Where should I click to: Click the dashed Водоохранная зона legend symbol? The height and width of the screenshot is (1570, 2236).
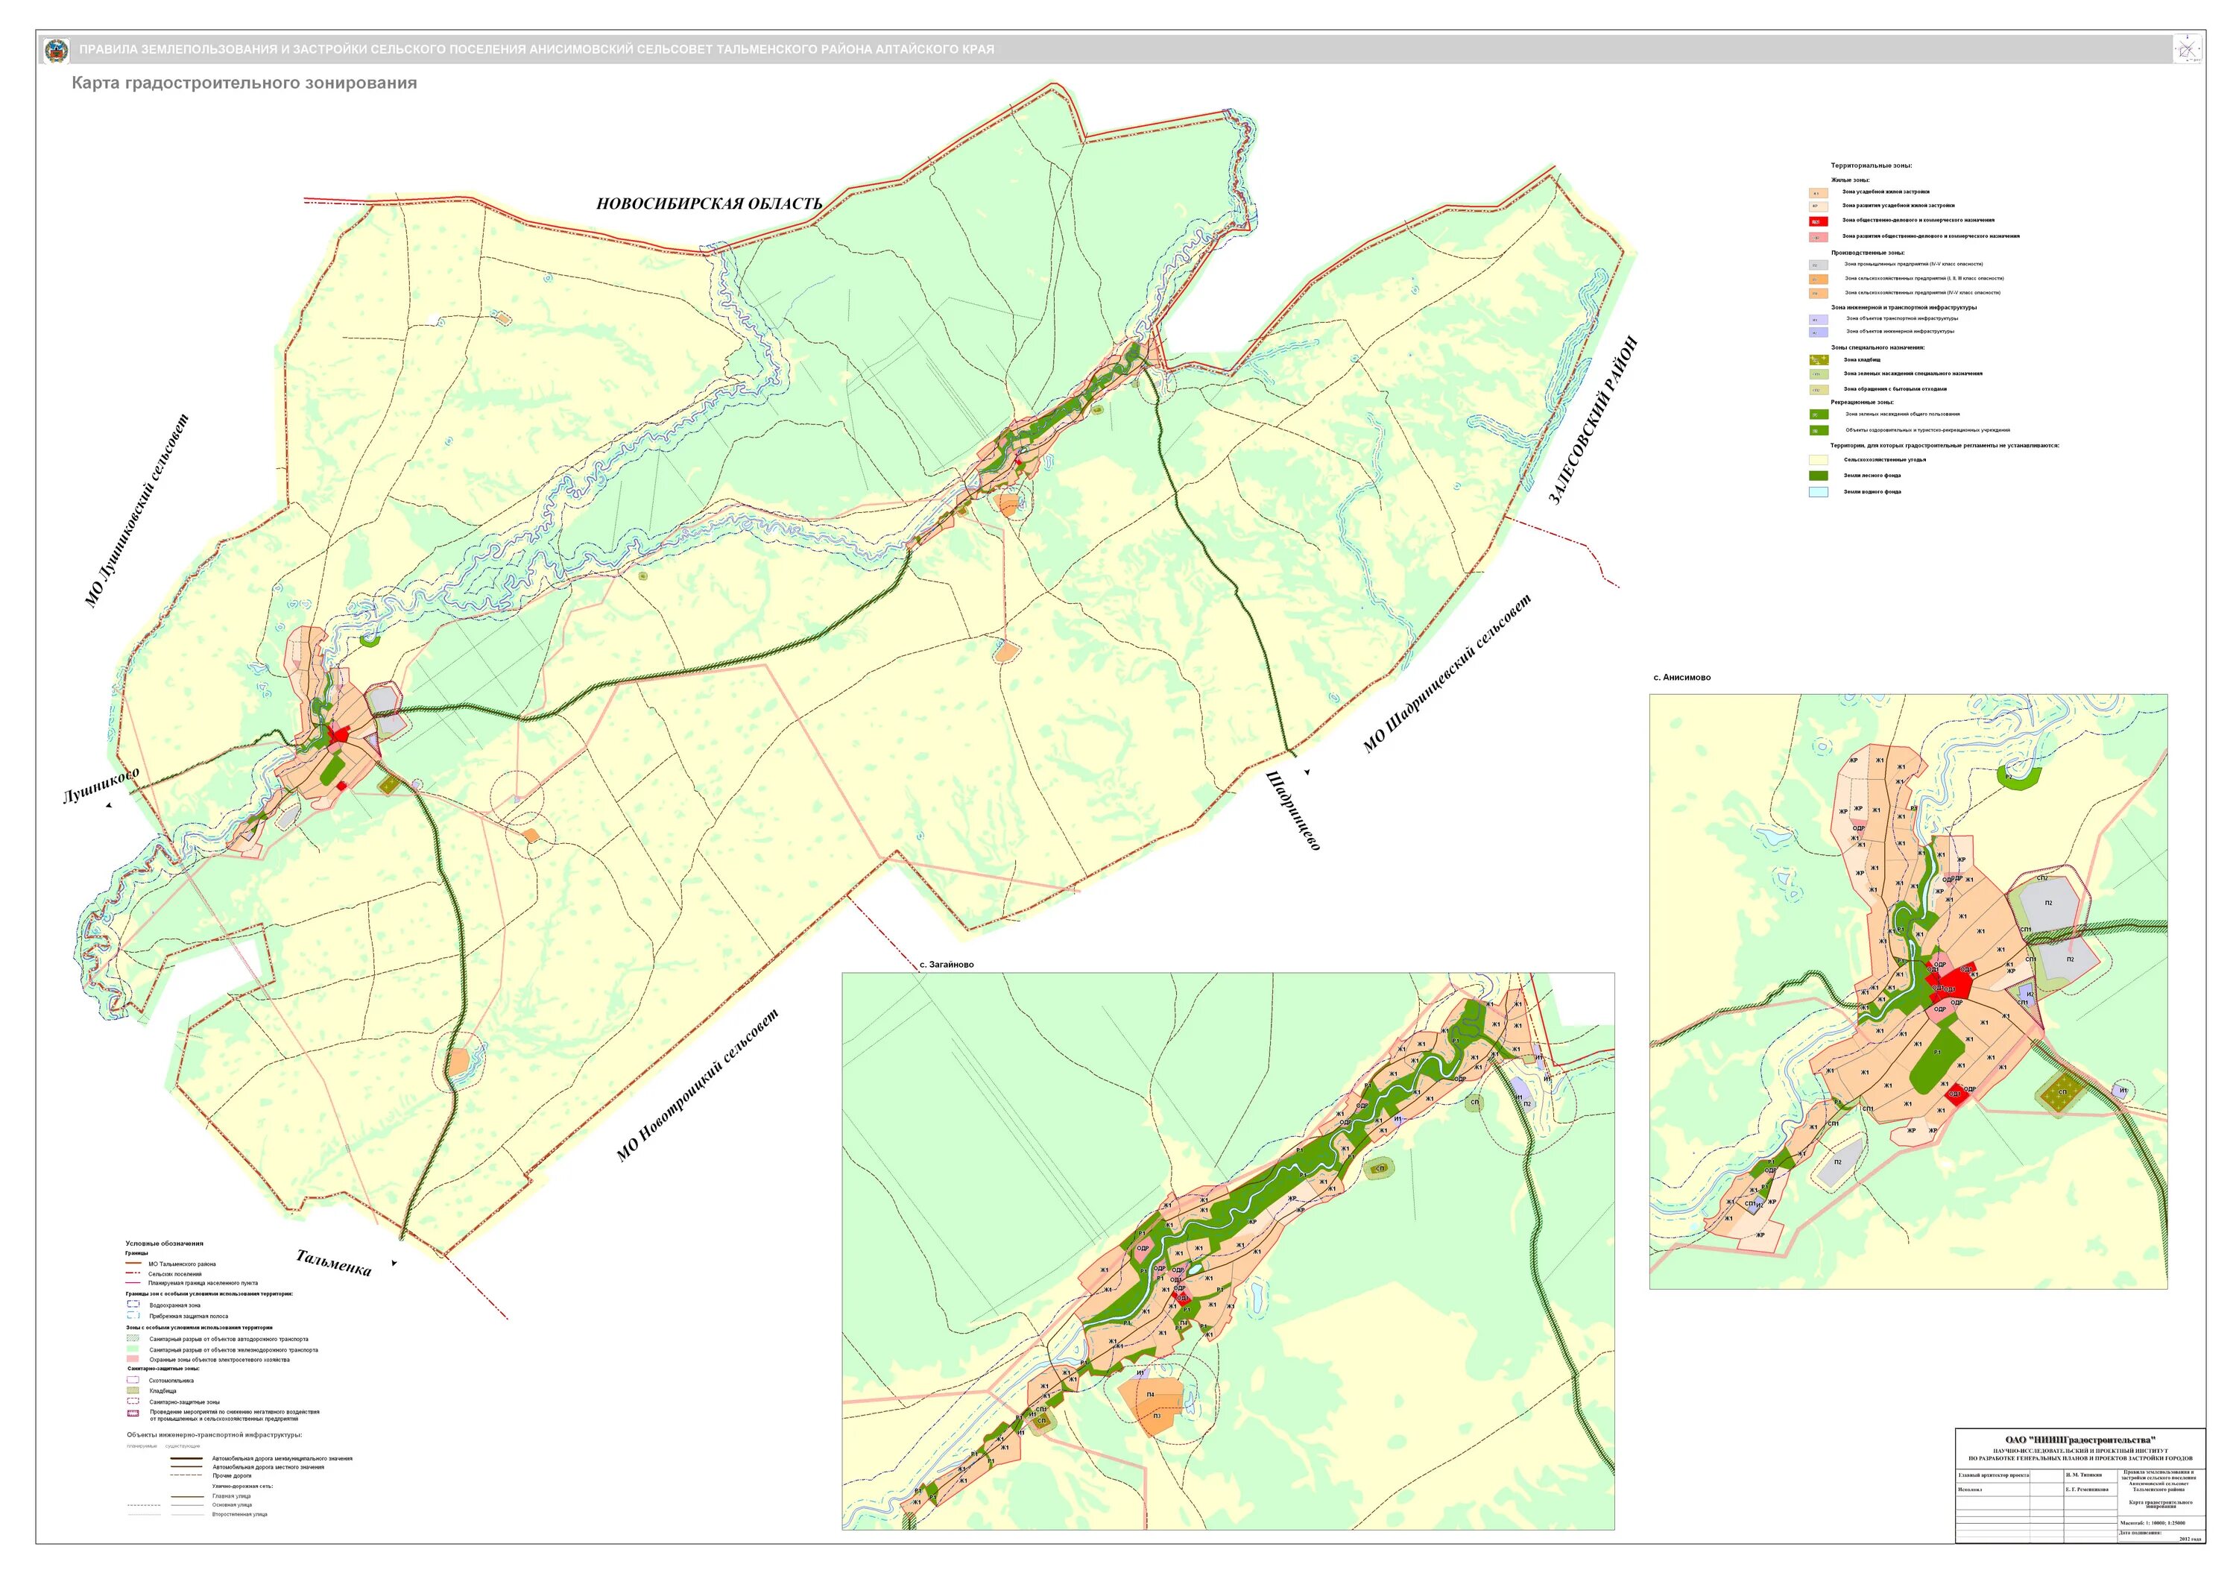coord(133,1304)
